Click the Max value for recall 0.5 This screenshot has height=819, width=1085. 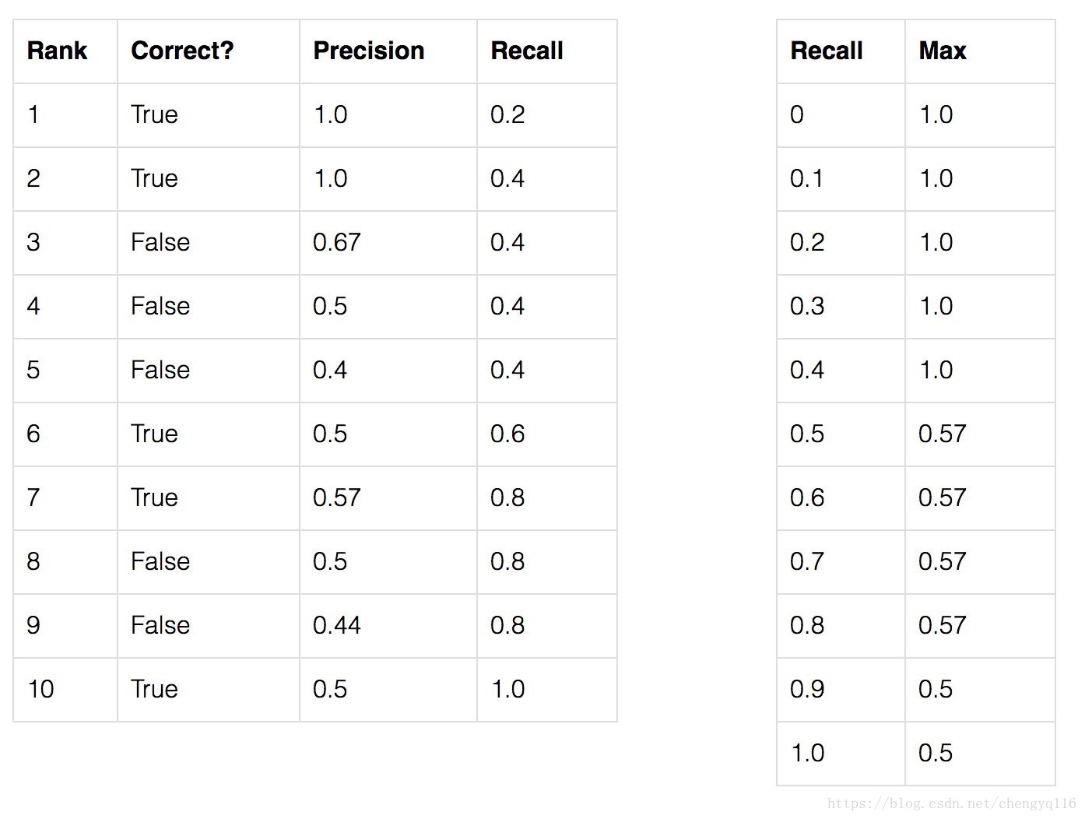pyautogui.click(x=942, y=434)
